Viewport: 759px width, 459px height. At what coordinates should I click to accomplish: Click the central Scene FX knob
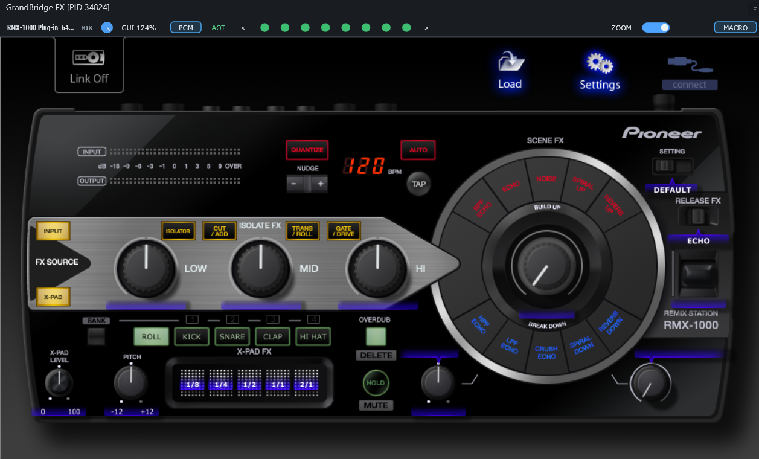coord(546,266)
